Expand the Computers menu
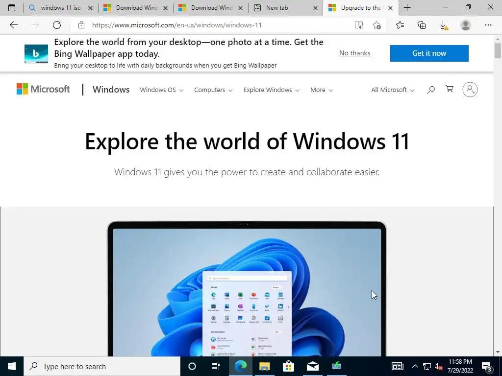This screenshot has width=502, height=376. coord(213,90)
